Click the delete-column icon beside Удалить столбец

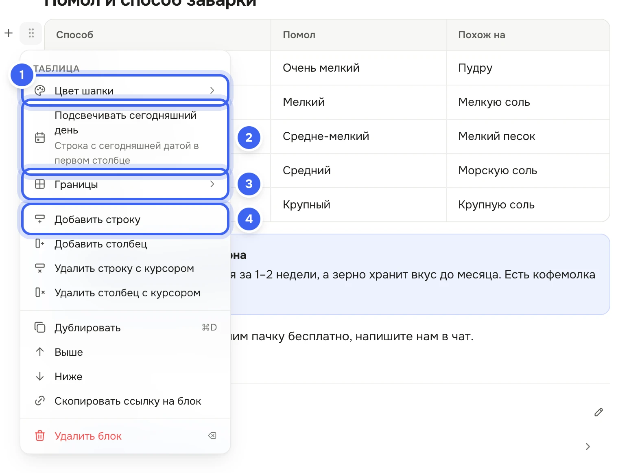pos(40,293)
